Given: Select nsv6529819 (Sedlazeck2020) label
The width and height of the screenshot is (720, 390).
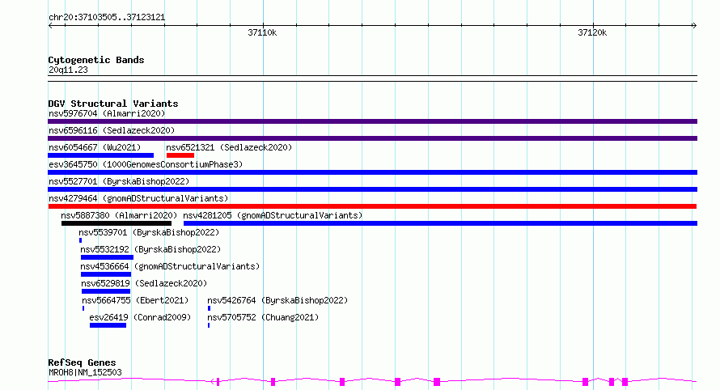Looking at the screenshot, I should [144, 283].
